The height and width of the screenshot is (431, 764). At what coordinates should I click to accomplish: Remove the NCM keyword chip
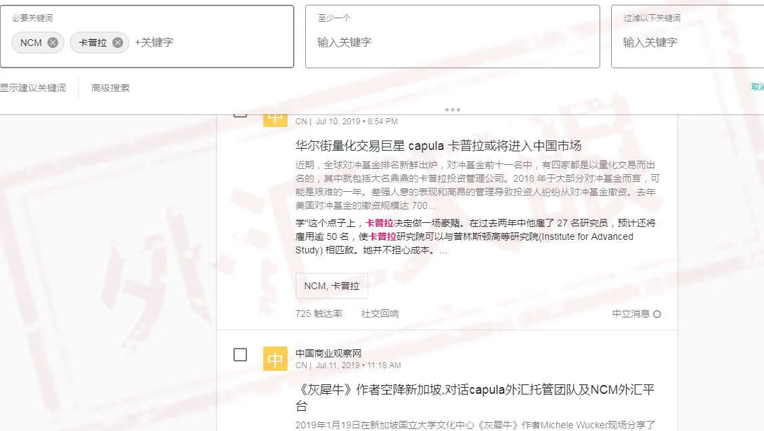[x=53, y=43]
